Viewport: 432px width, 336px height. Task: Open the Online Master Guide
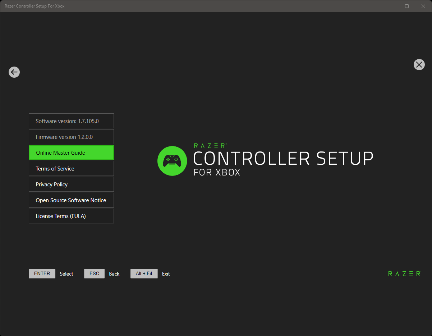pyautogui.click(x=71, y=153)
